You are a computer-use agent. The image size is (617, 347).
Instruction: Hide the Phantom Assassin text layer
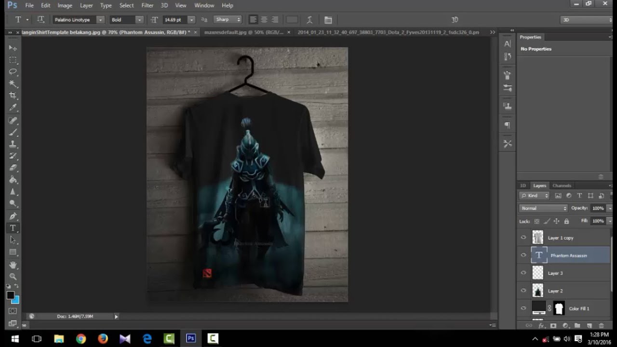pyautogui.click(x=523, y=255)
